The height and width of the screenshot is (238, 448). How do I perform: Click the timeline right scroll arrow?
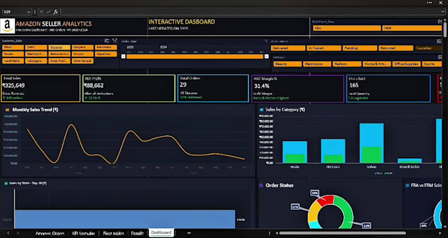point(266,57)
